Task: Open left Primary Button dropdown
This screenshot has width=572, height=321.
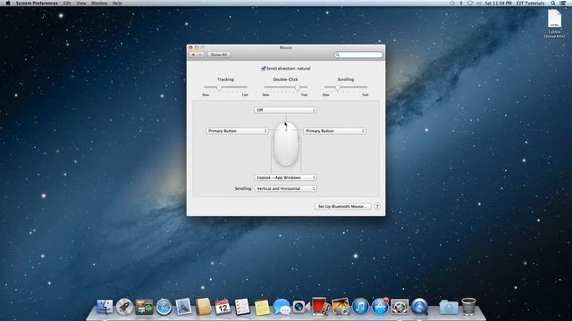Action: click(x=237, y=131)
